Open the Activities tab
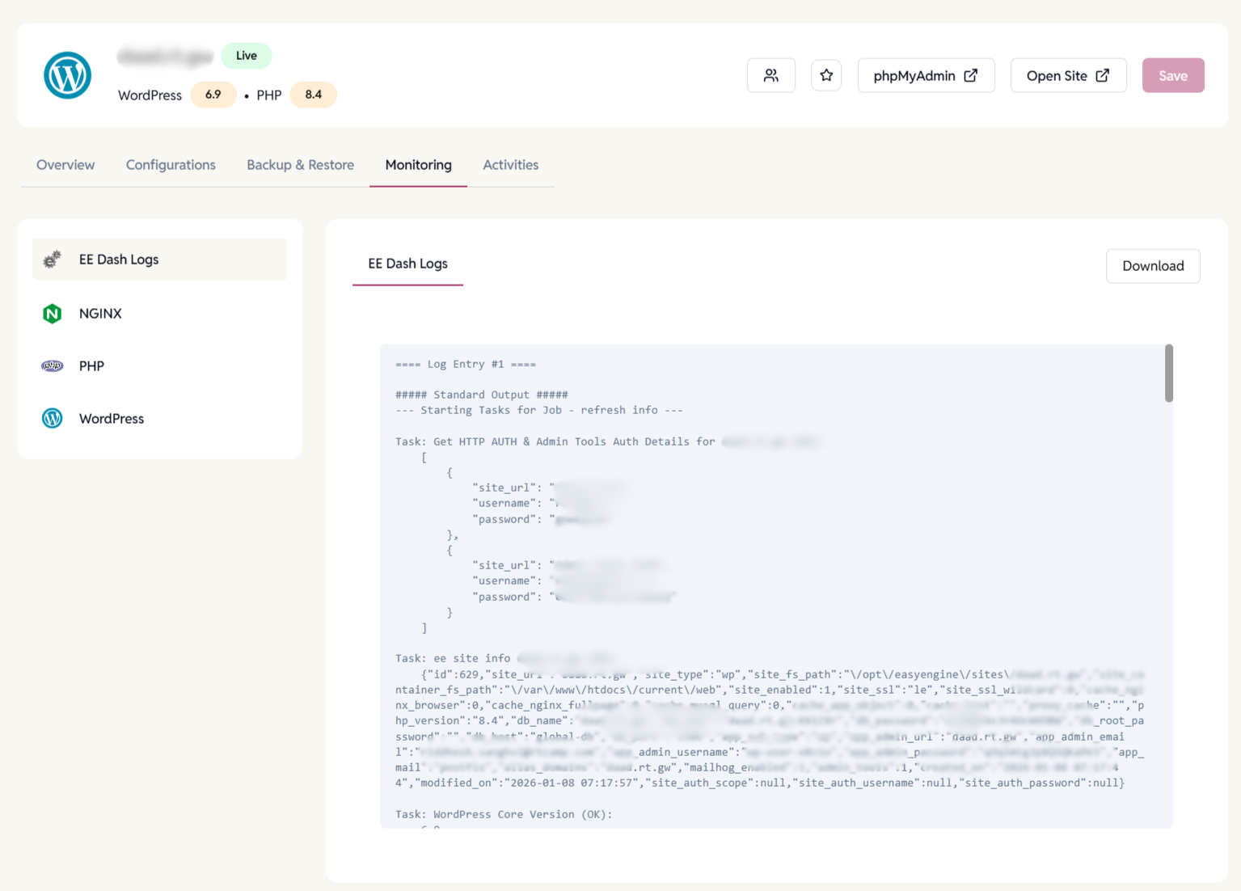Viewport: 1241px width, 891px height. 510,164
